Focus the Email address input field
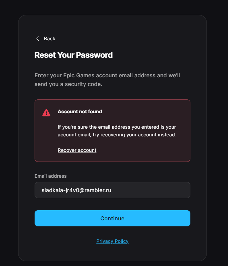228x266 pixels. pyautogui.click(x=112, y=190)
